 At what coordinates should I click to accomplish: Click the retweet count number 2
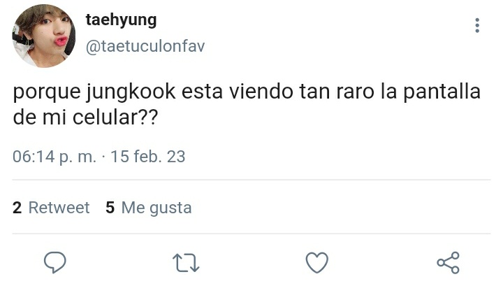click(x=17, y=208)
